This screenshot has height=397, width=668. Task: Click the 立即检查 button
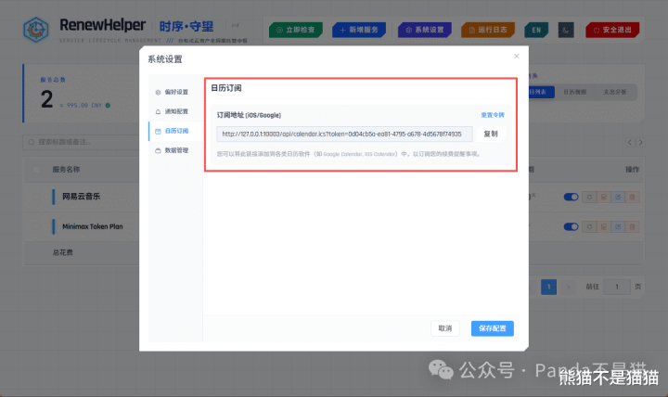tap(296, 30)
